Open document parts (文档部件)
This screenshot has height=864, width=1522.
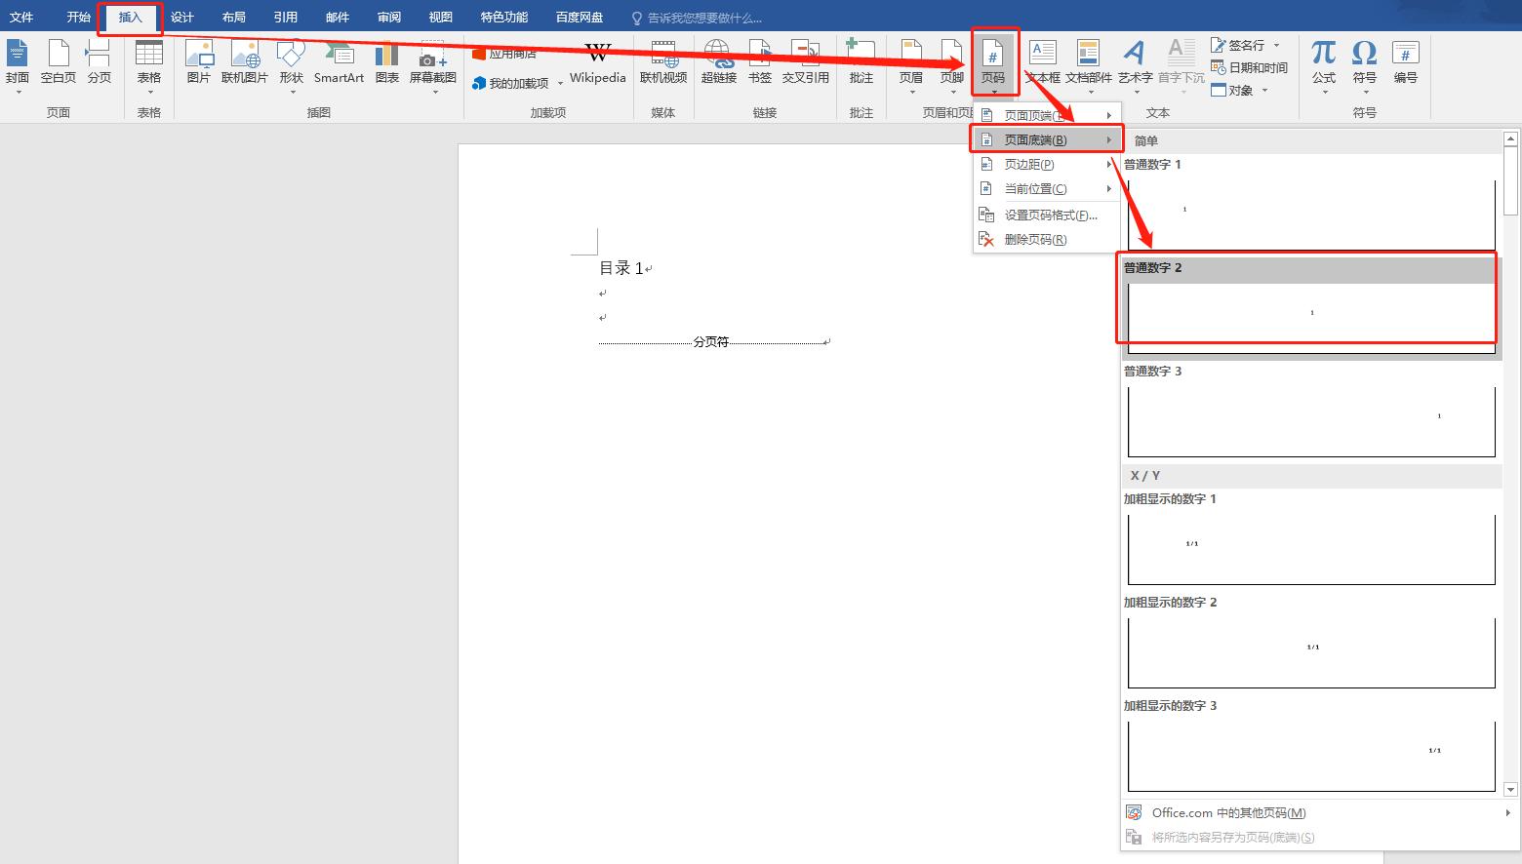(1089, 64)
